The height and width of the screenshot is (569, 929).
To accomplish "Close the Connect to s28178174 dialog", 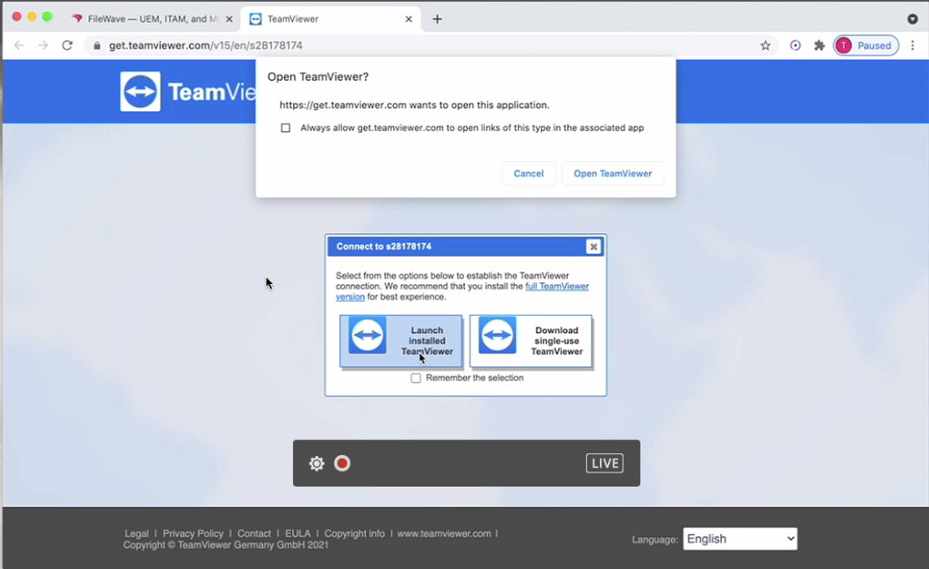I will (593, 247).
